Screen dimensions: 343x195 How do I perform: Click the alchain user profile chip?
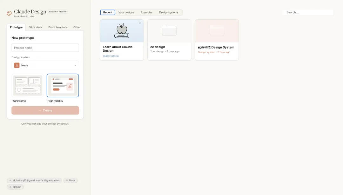pyautogui.click(x=15, y=187)
